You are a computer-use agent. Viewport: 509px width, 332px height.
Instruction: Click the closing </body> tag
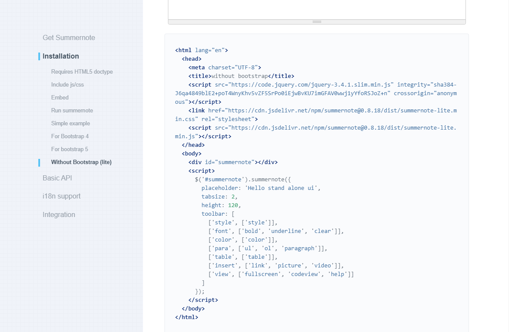coord(193,309)
